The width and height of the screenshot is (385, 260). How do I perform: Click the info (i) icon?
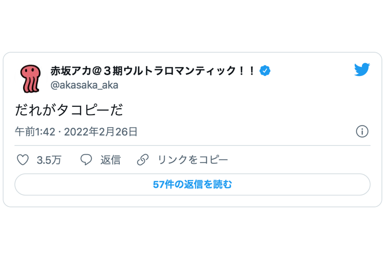point(362,132)
